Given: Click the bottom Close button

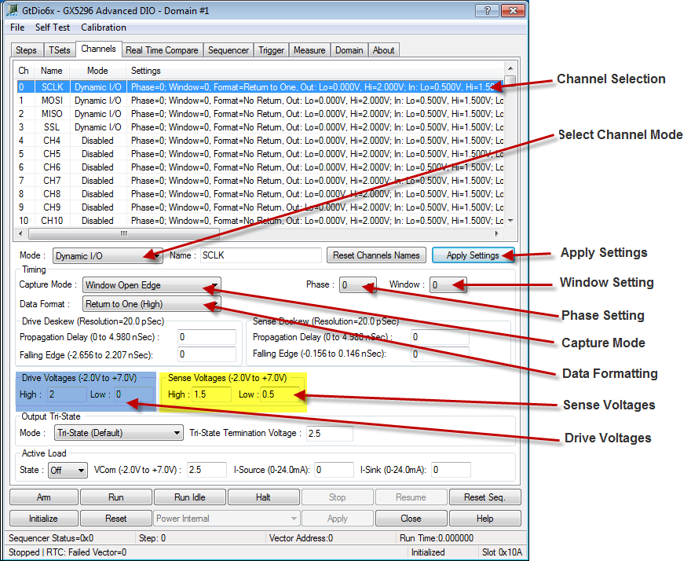Looking at the screenshot, I should [x=411, y=519].
